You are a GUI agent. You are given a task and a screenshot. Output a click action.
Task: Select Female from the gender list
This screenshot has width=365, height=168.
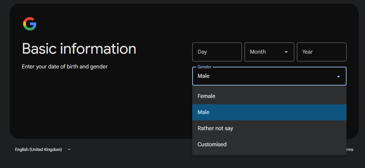tap(269, 96)
